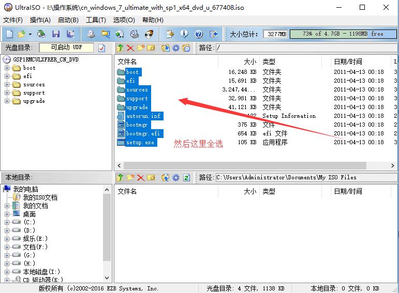Select 我的ISO文档 in local tree
The height and width of the screenshot is (293, 399).
coord(40,197)
